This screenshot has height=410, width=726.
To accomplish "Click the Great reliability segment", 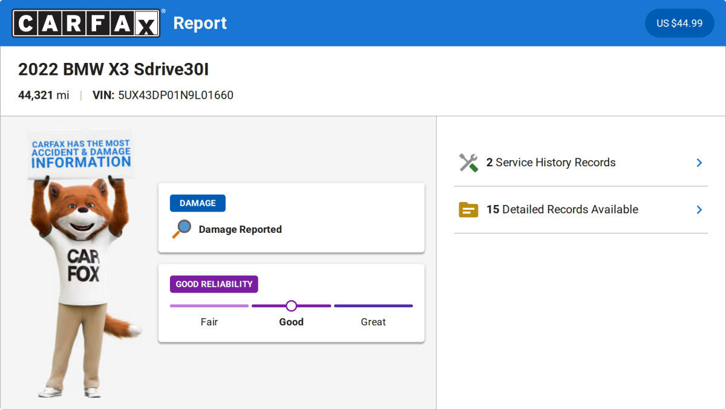I will (373, 306).
